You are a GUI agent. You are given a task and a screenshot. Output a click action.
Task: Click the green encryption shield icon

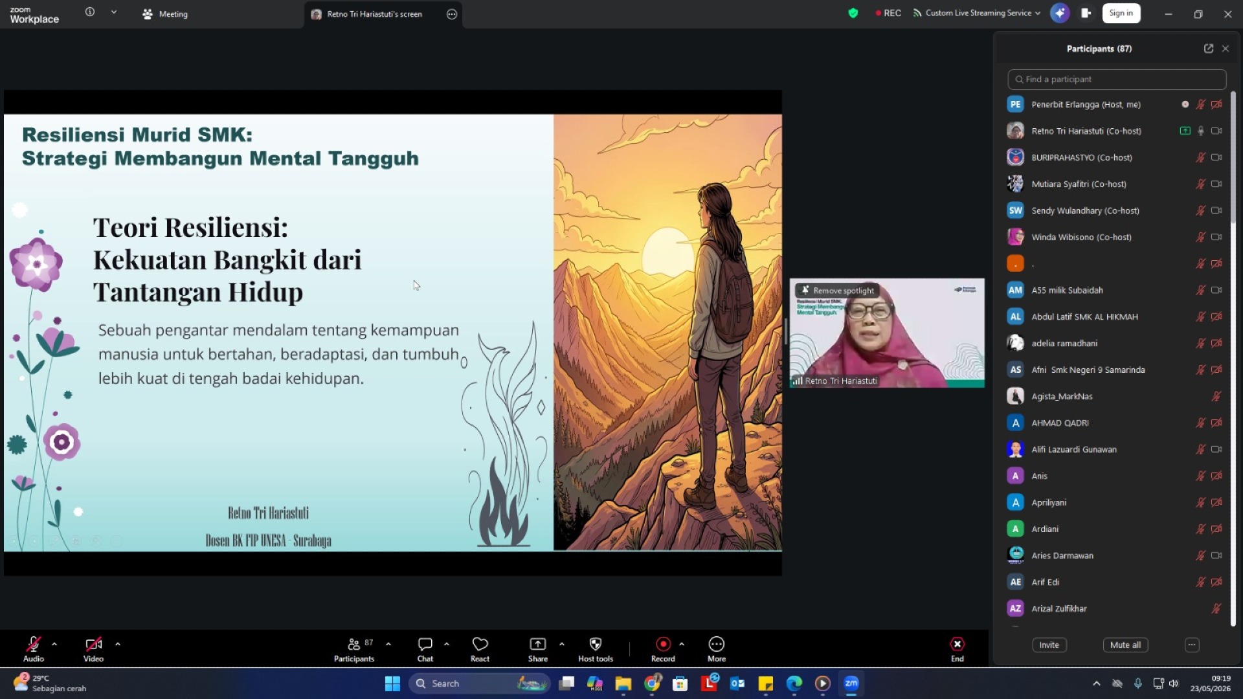[853, 13]
